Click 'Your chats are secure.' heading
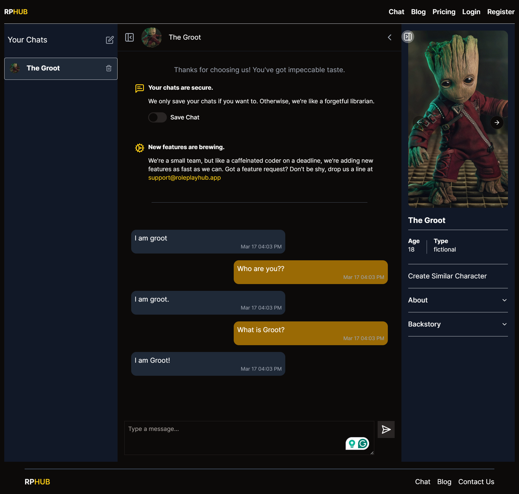 pos(180,88)
